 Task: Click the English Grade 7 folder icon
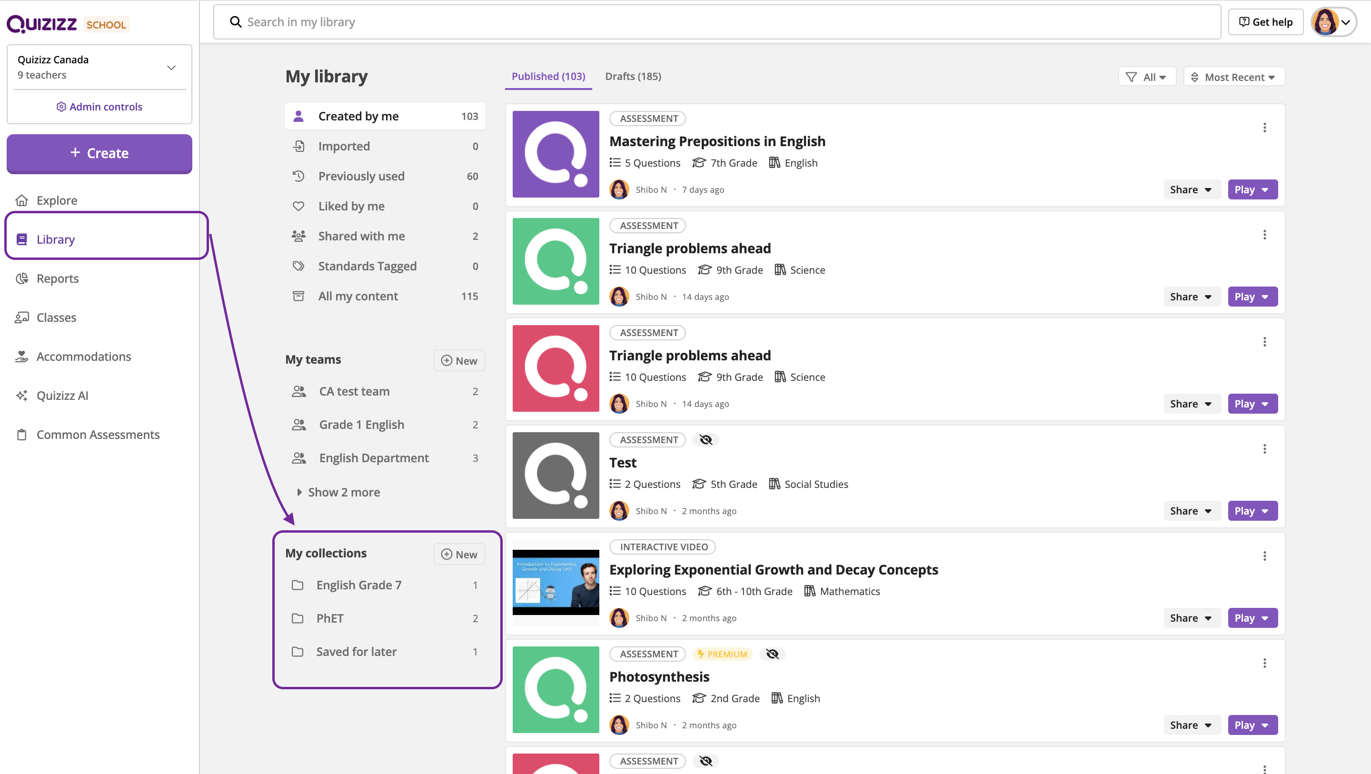[x=298, y=585]
